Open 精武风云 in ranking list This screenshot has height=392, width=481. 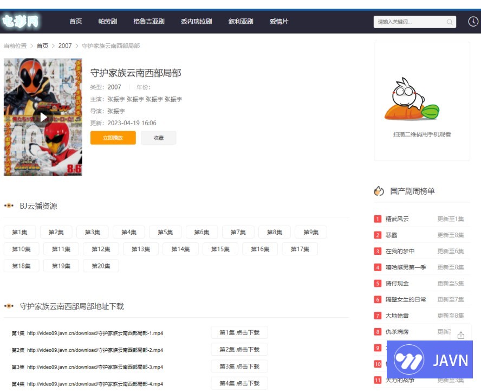397,219
